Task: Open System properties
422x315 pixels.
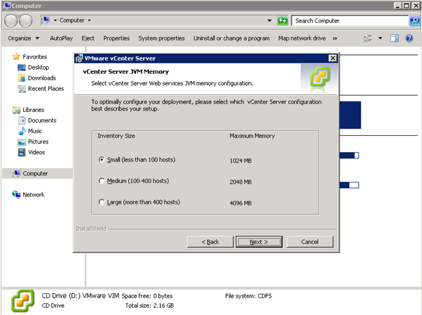Action: point(162,38)
